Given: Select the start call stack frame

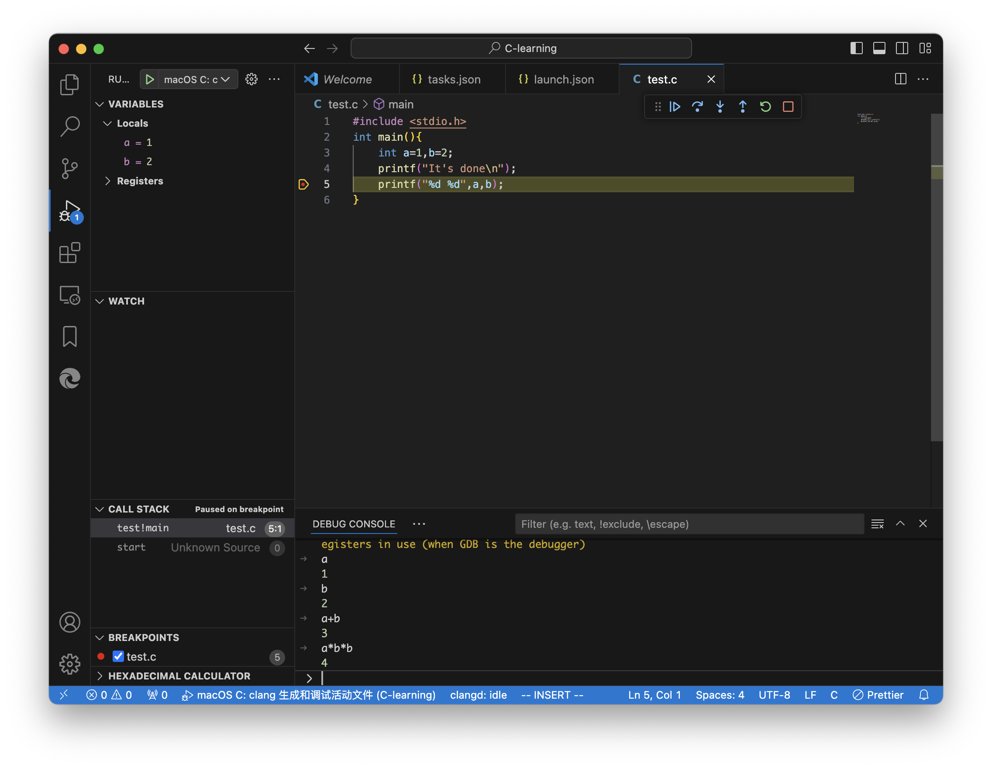Looking at the screenshot, I should tap(131, 547).
